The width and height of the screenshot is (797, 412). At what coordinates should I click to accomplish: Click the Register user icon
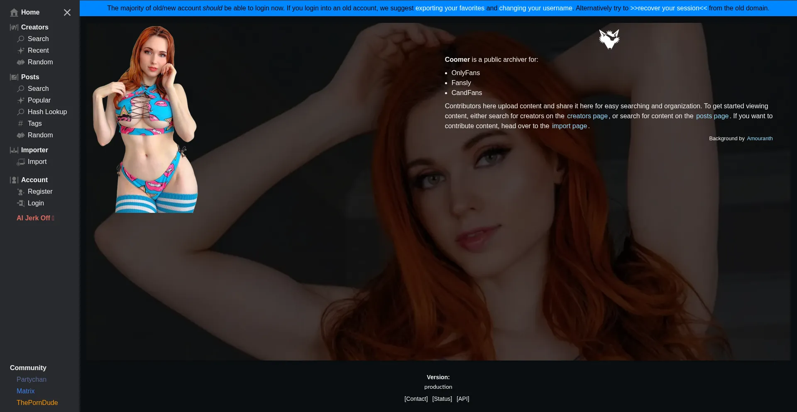point(21,192)
